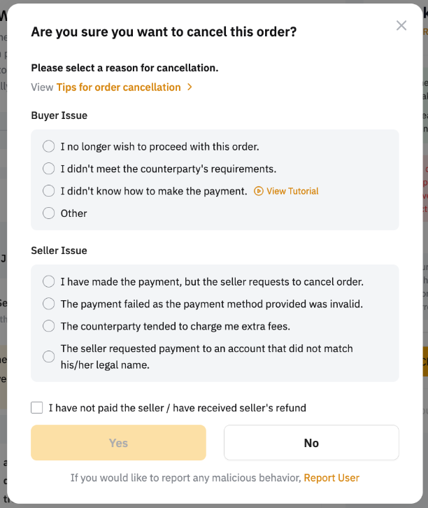Viewport: 428px width, 508px height.
Task: Click the View Tutorial link text
Action: [x=292, y=191]
